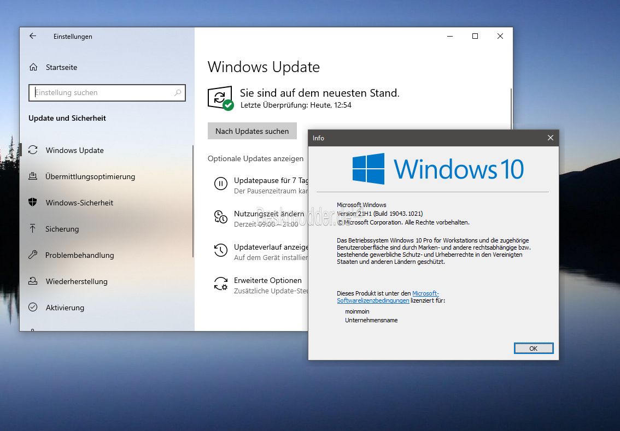Click 'Version 21H1 (Build 19043.1021)' text

coord(379,214)
